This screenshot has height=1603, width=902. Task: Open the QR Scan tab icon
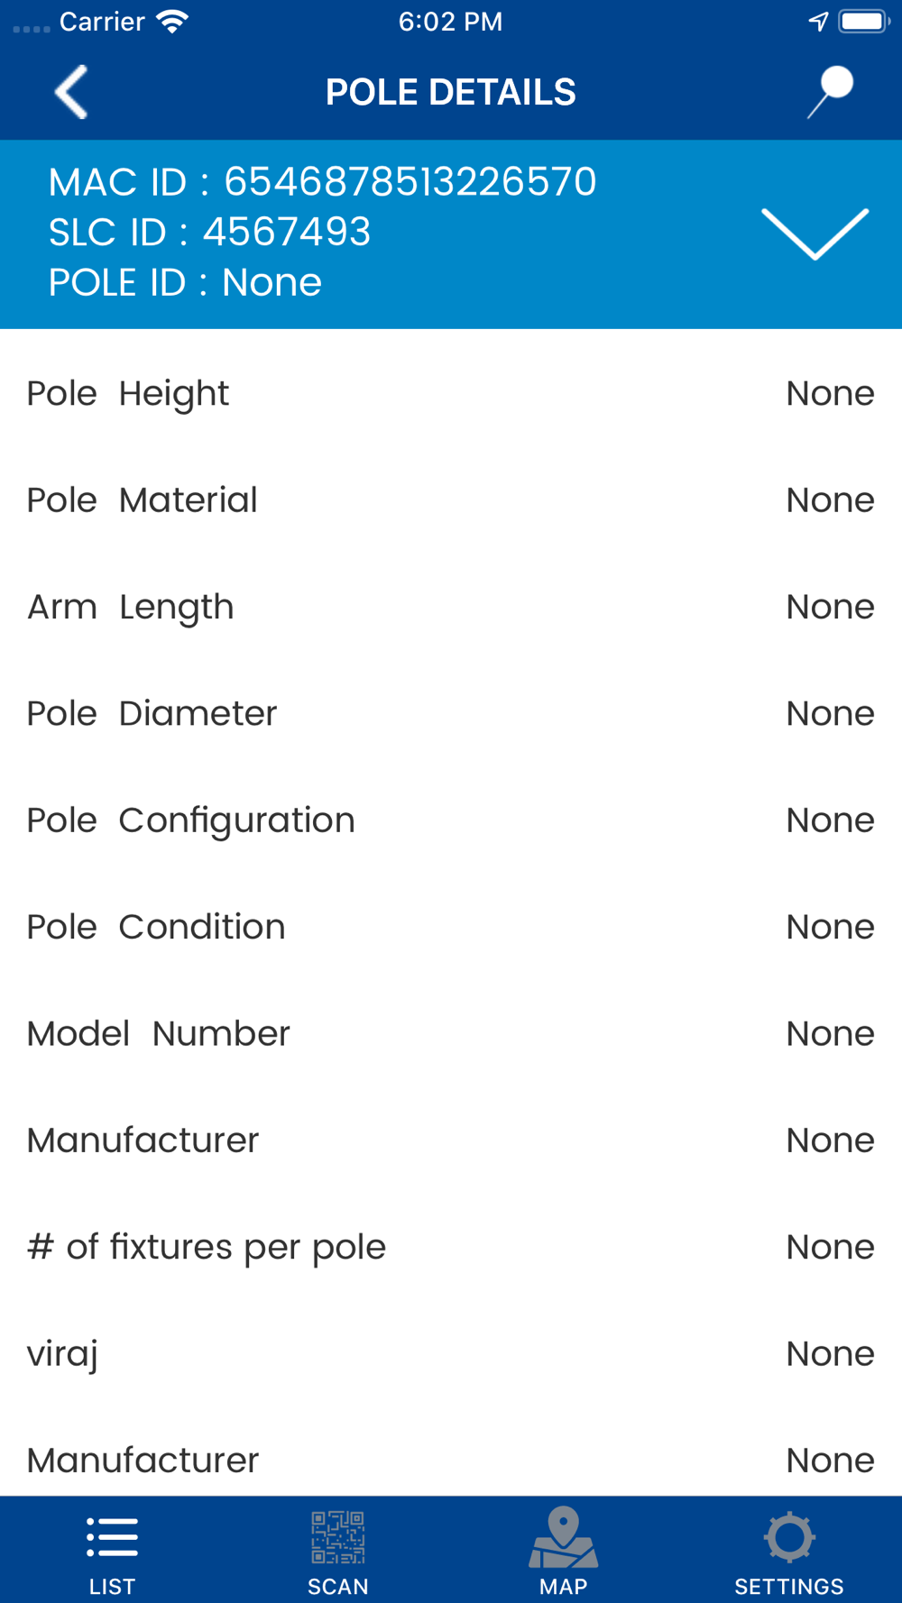point(338,1537)
